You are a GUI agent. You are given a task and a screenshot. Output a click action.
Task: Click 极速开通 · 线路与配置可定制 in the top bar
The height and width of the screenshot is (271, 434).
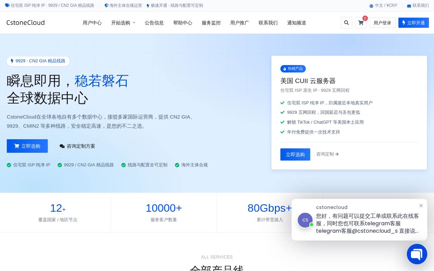[x=175, y=6]
